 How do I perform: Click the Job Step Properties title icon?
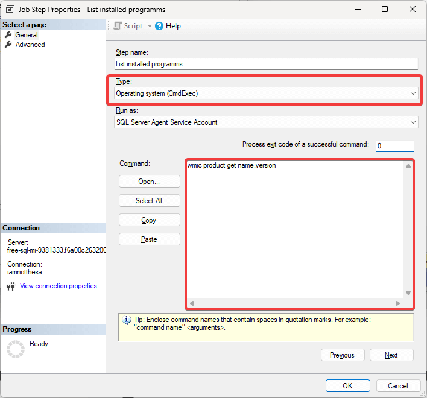10,10
